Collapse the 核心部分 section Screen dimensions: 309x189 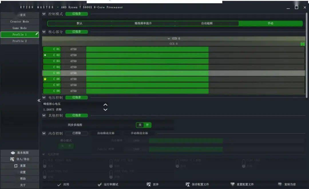[44, 32]
